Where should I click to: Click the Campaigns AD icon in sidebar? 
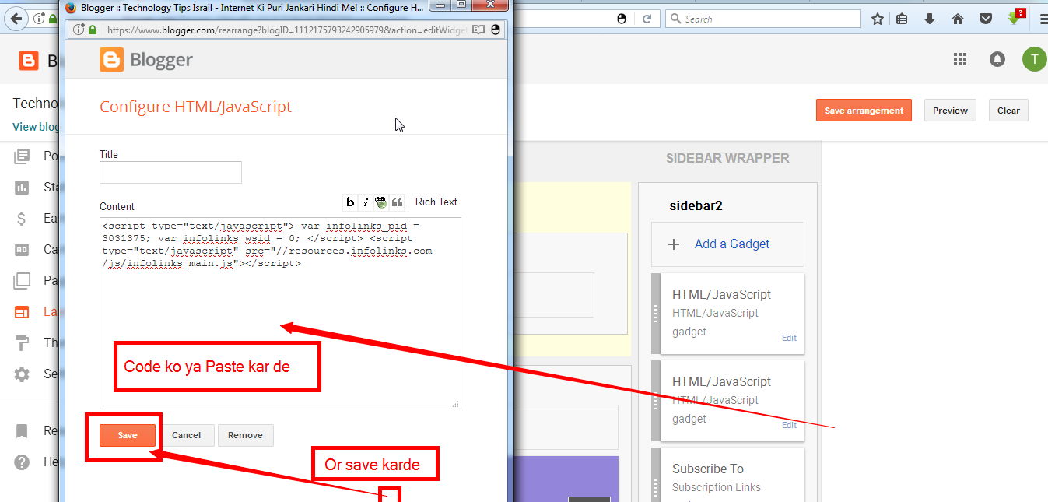(x=22, y=250)
